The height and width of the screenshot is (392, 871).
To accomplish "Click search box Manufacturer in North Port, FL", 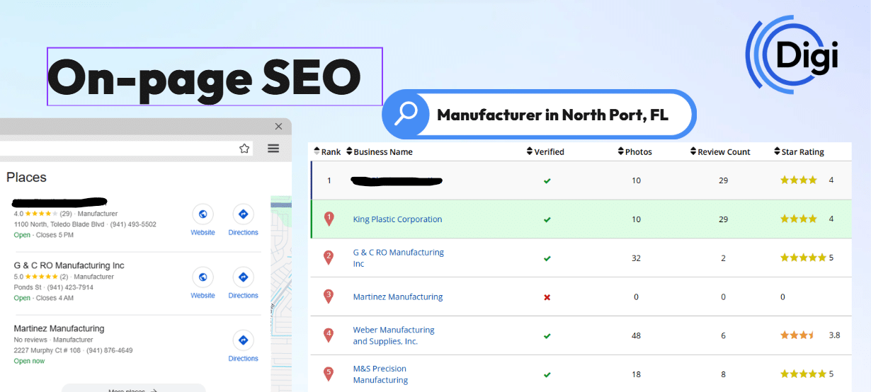I will [x=540, y=114].
